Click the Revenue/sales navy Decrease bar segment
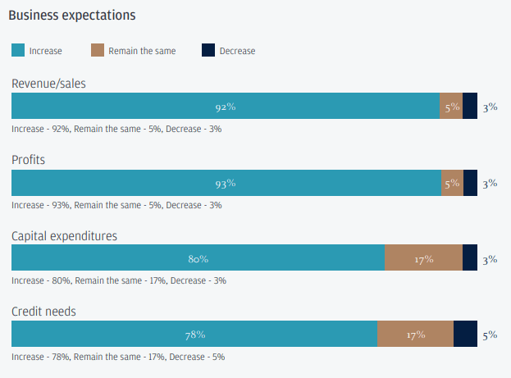Screen dimensions: 511x378 (470, 107)
